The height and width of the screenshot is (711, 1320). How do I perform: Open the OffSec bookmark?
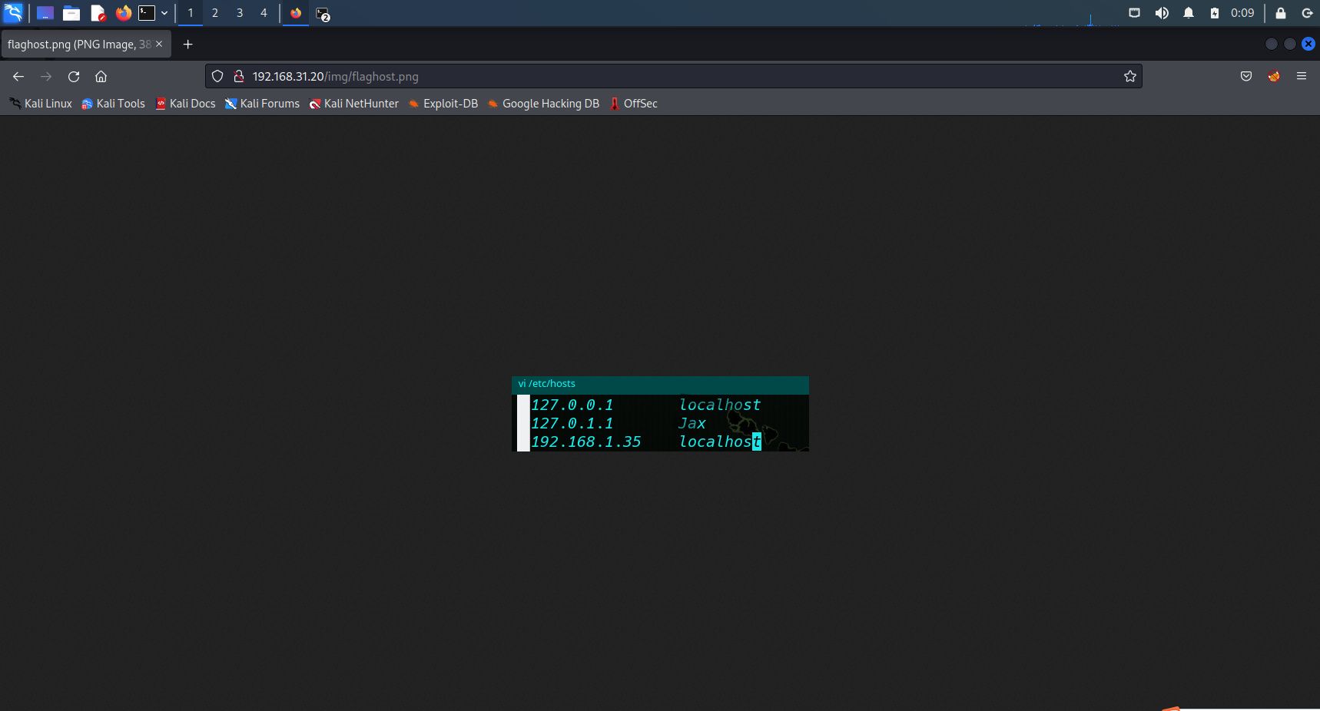click(634, 104)
